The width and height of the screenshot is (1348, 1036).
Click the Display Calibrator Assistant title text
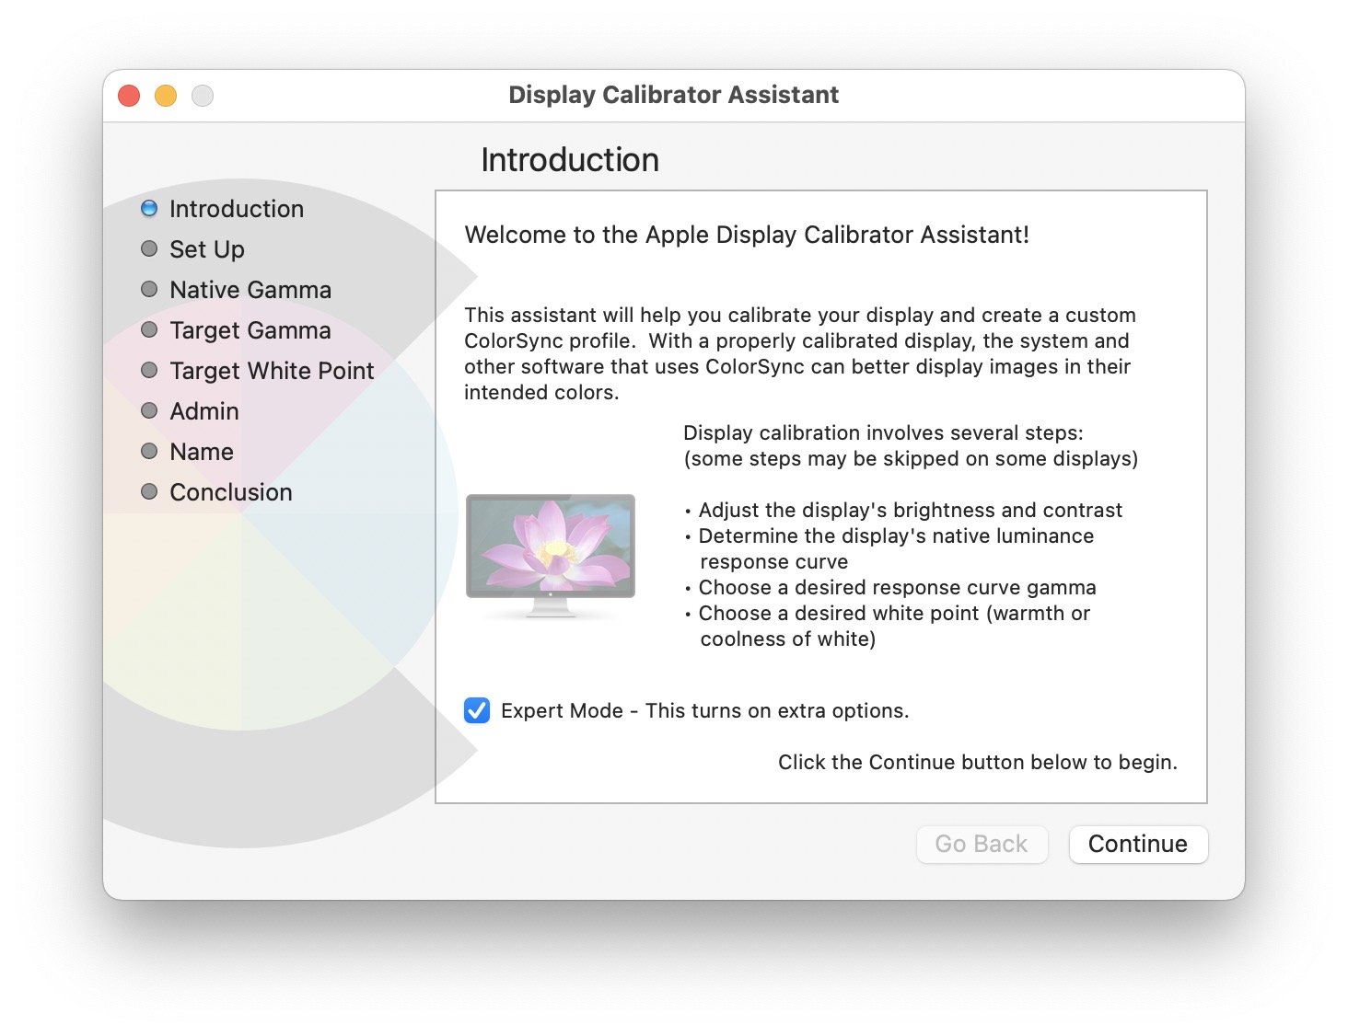[x=674, y=95]
